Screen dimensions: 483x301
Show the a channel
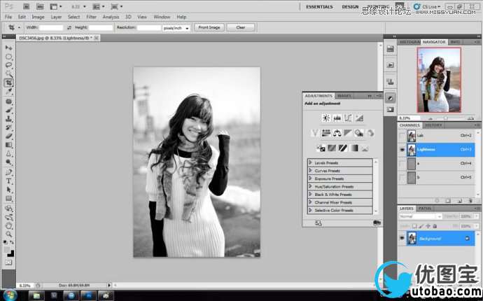[402, 164]
